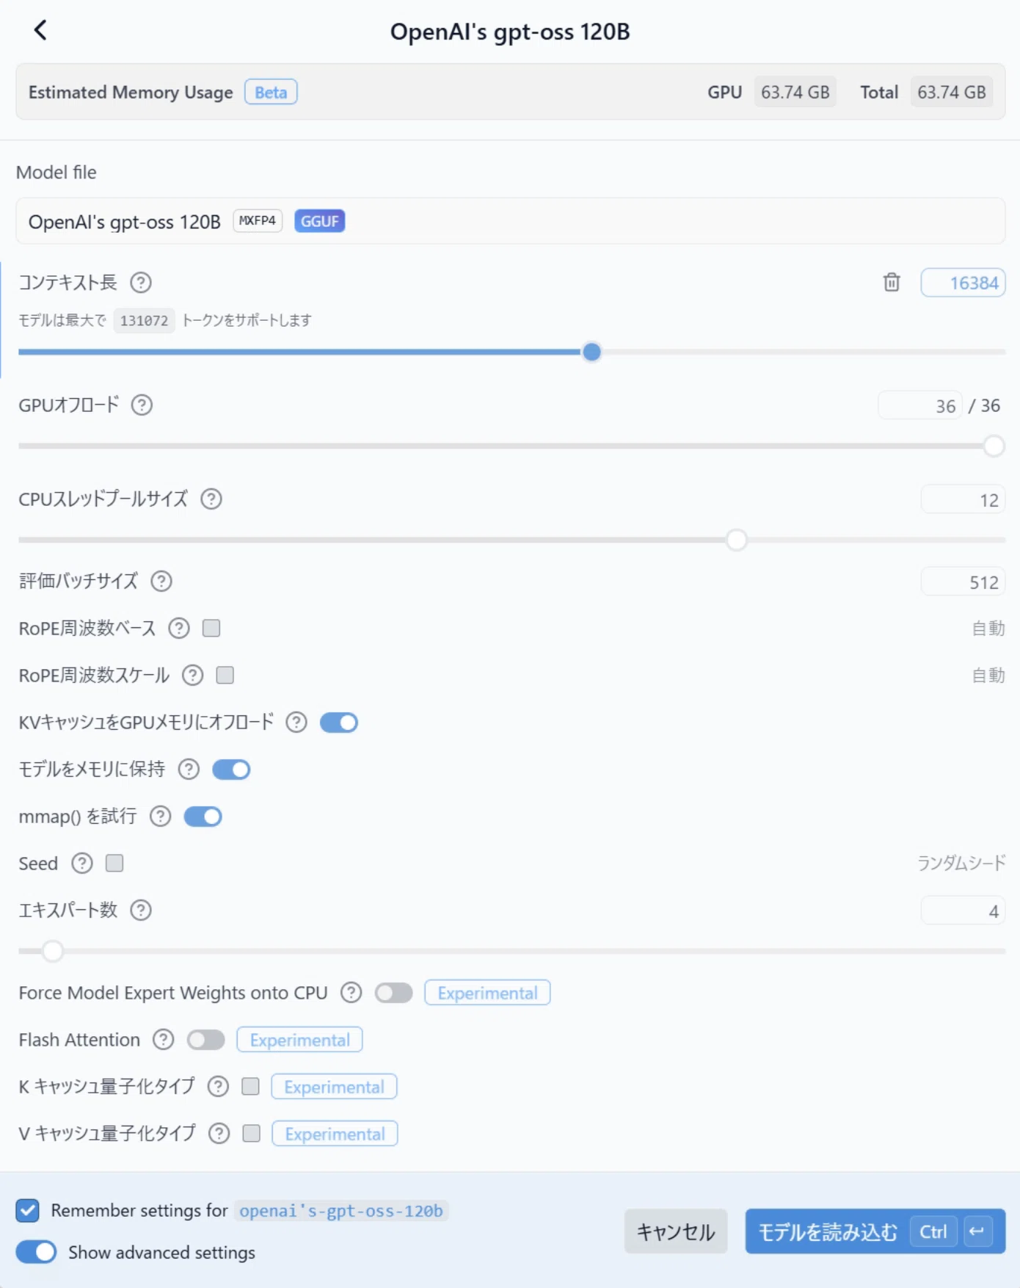Image resolution: width=1020 pixels, height=1288 pixels.
Task: Click Experimental badge beside Flash Attention
Action: click(299, 1040)
